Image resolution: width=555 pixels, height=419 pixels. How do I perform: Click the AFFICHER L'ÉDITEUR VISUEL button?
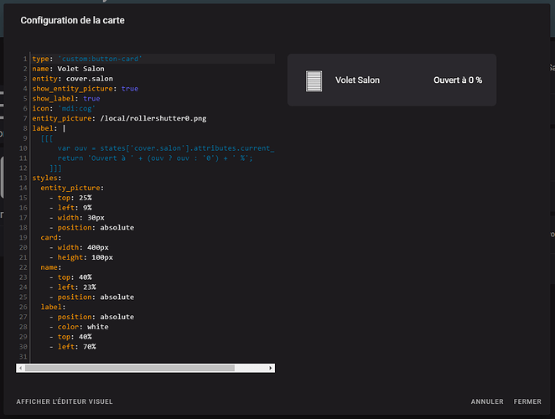click(x=65, y=401)
